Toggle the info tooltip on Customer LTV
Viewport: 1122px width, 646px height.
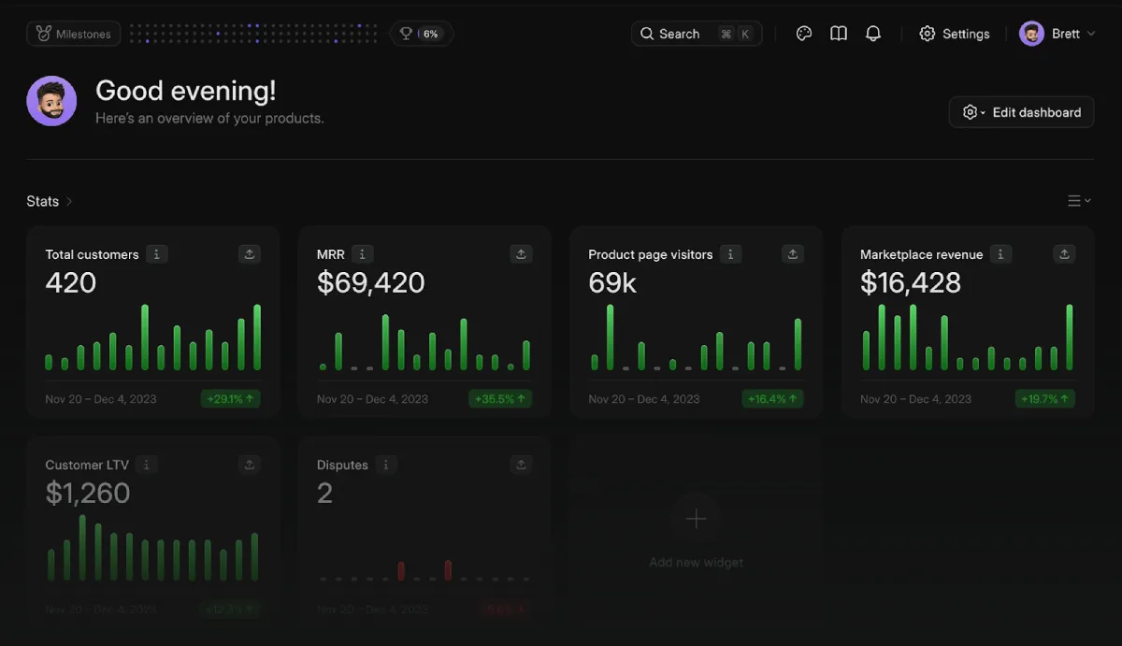147,465
